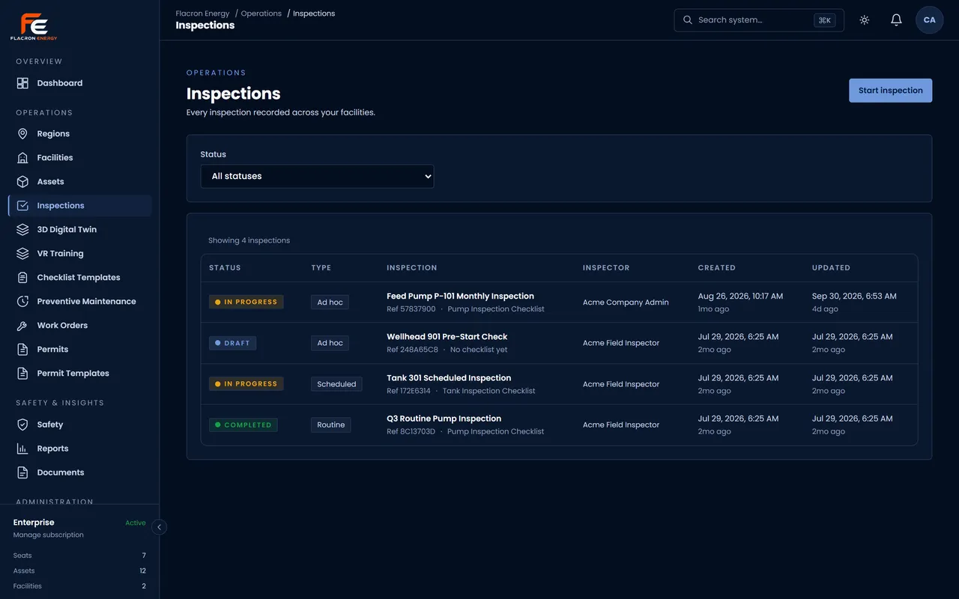Click the search magnifier icon

coord(688,20)
